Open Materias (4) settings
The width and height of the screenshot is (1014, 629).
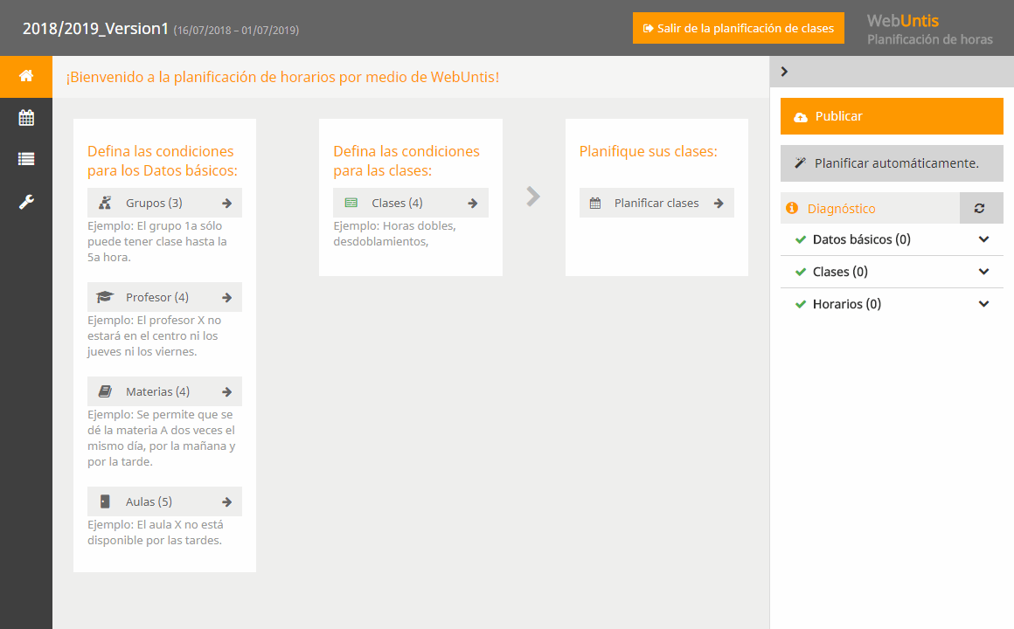[164, 391]
